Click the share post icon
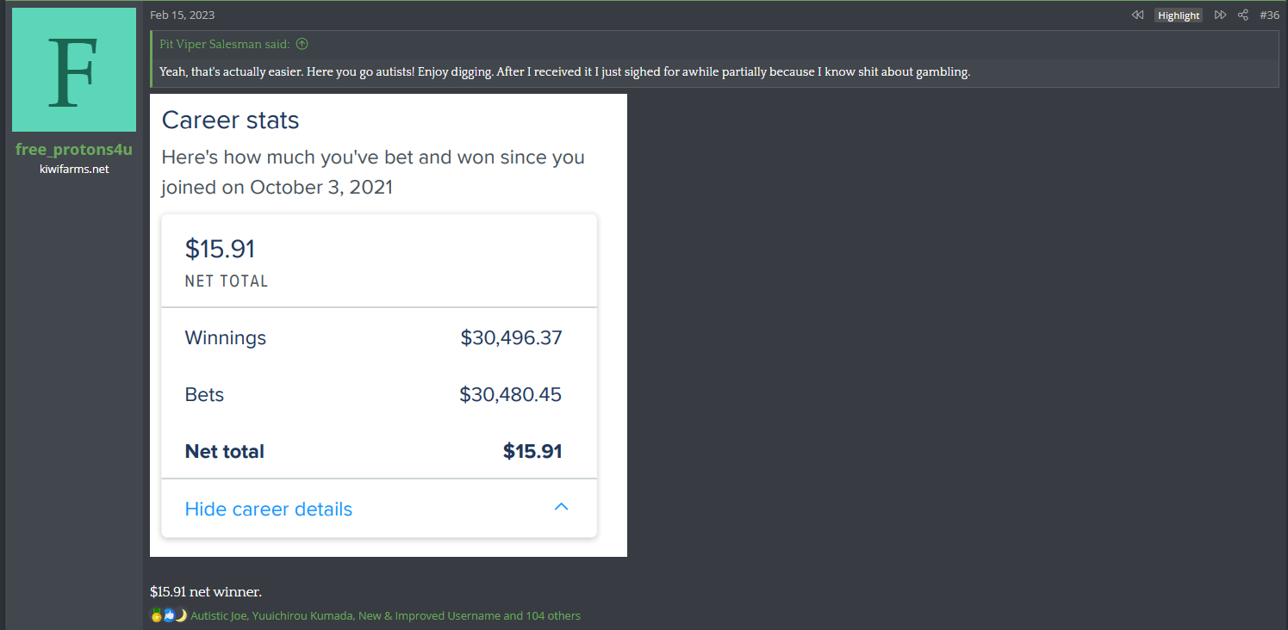This screenshot has height=630, width=1288. tap(1242, 15)
